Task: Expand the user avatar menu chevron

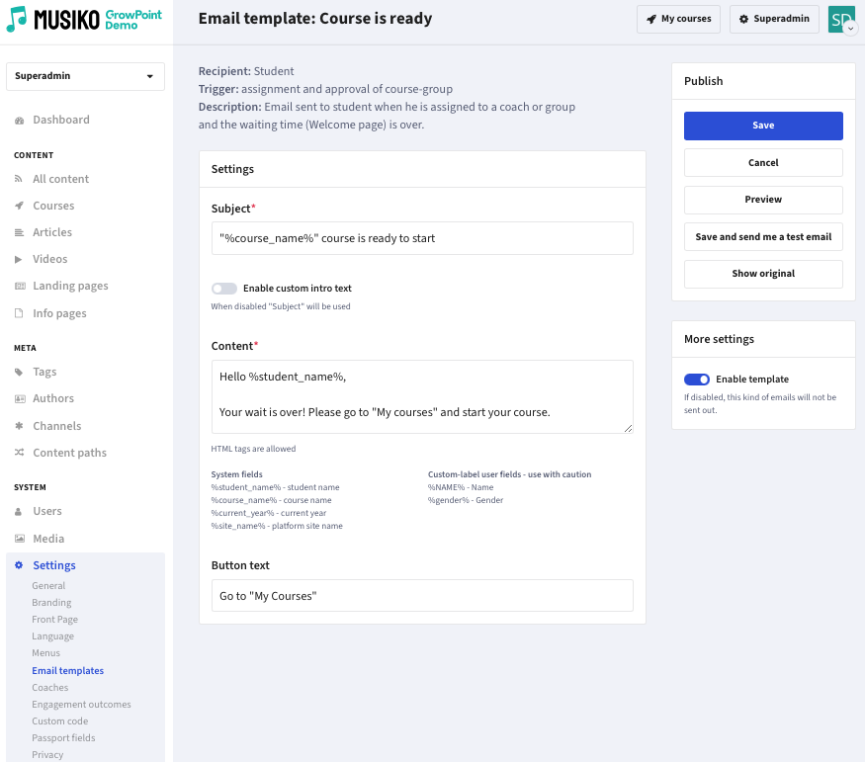Action: 850,28
